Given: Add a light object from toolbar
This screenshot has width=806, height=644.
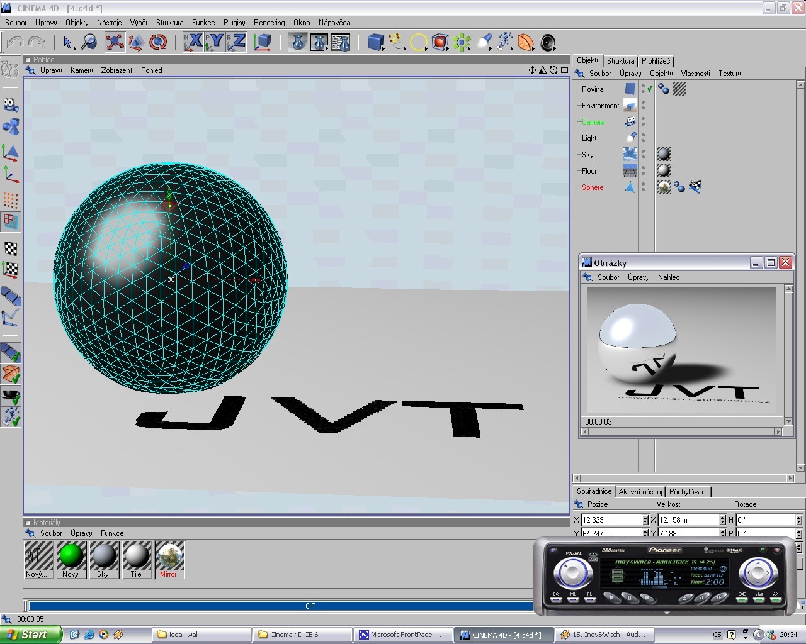Looking at the screenshot, I should click(x=484, y=42).
